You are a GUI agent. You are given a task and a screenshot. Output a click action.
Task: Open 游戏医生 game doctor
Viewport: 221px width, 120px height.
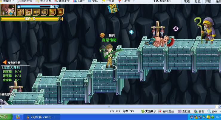tap(166, 111)
